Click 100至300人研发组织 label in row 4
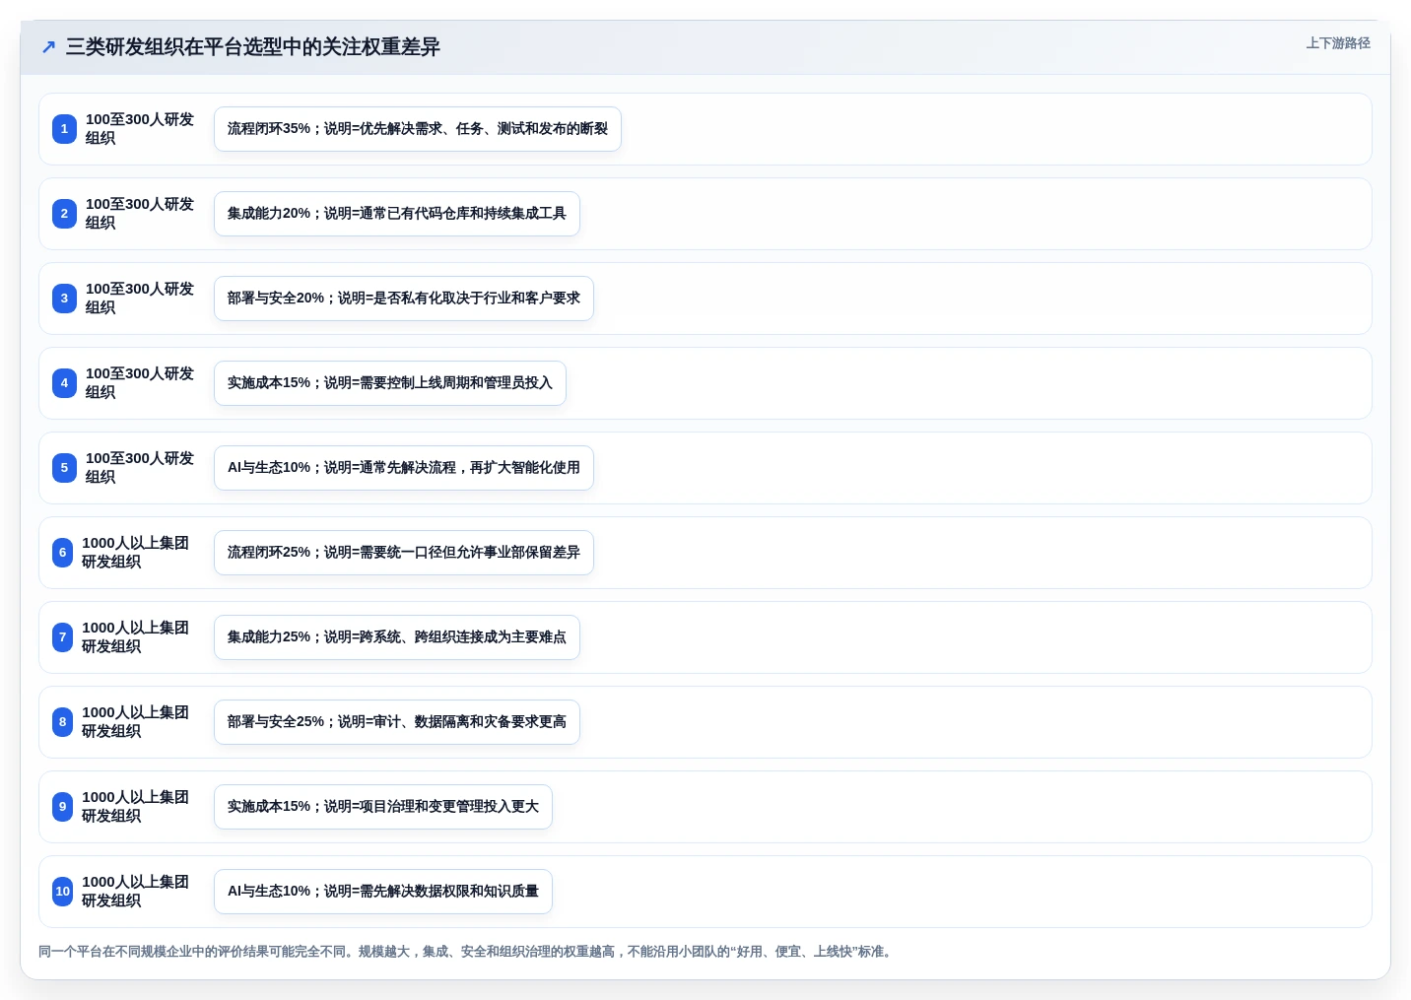Image resolution: width=1411 pixels, height=1000 pixels. 140,383
